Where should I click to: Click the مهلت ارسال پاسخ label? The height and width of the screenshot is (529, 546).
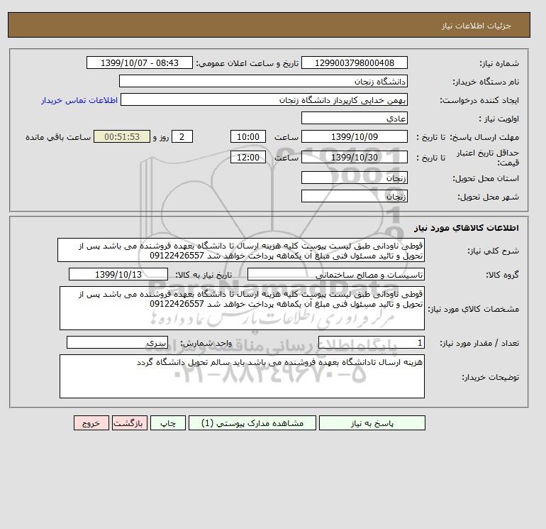(x=484, y=137)
